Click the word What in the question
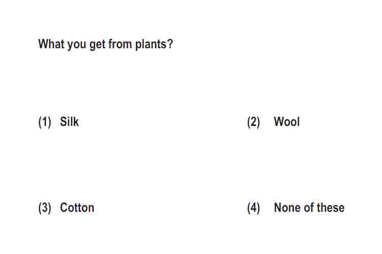The image size is (382, 254). tap(51, 44)
